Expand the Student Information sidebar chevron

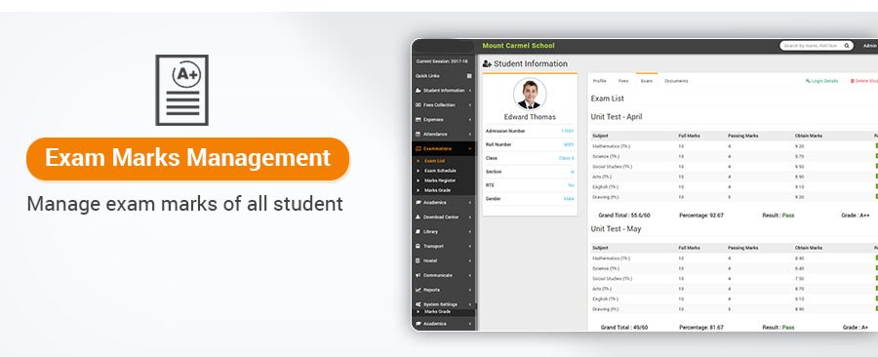point(470,91)
